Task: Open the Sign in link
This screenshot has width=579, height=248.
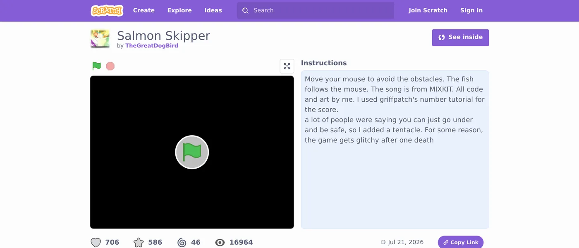Action: coord(471,10)
